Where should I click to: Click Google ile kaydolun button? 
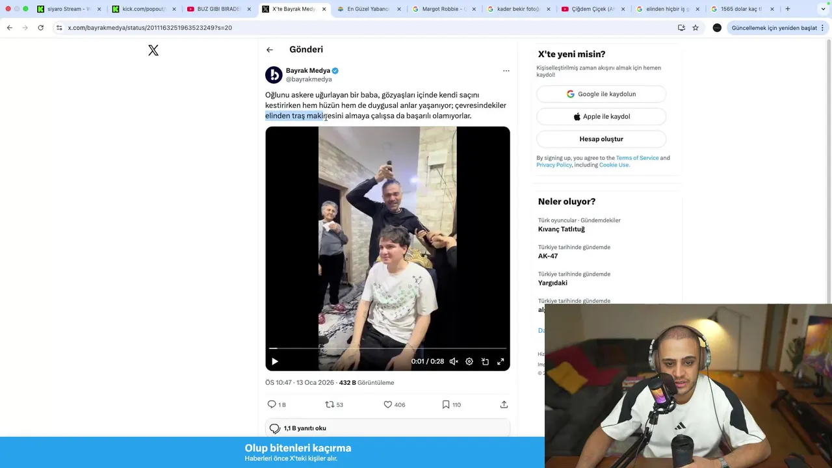point(601,94)
